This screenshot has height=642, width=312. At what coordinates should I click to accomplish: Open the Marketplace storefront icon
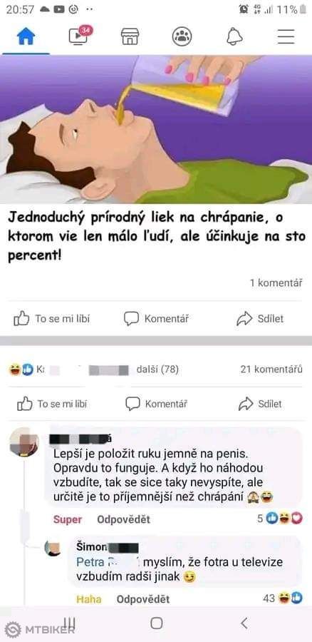(130, 37)
